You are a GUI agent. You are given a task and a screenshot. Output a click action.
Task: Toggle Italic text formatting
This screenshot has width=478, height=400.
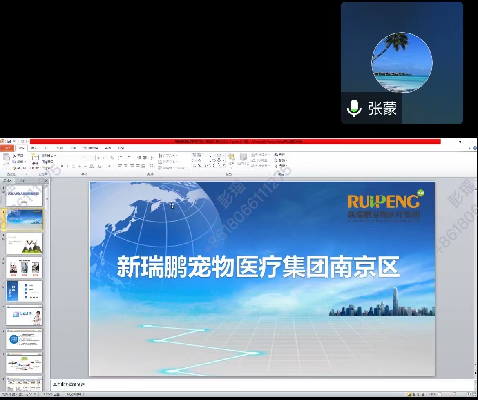pyautogui.click(x=67, y=167)
